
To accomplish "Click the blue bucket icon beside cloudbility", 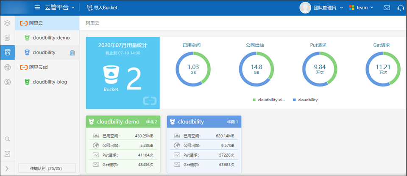I will pyautogui.click(x=27, y=52).
